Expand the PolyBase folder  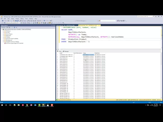click(x=3, y=37)
